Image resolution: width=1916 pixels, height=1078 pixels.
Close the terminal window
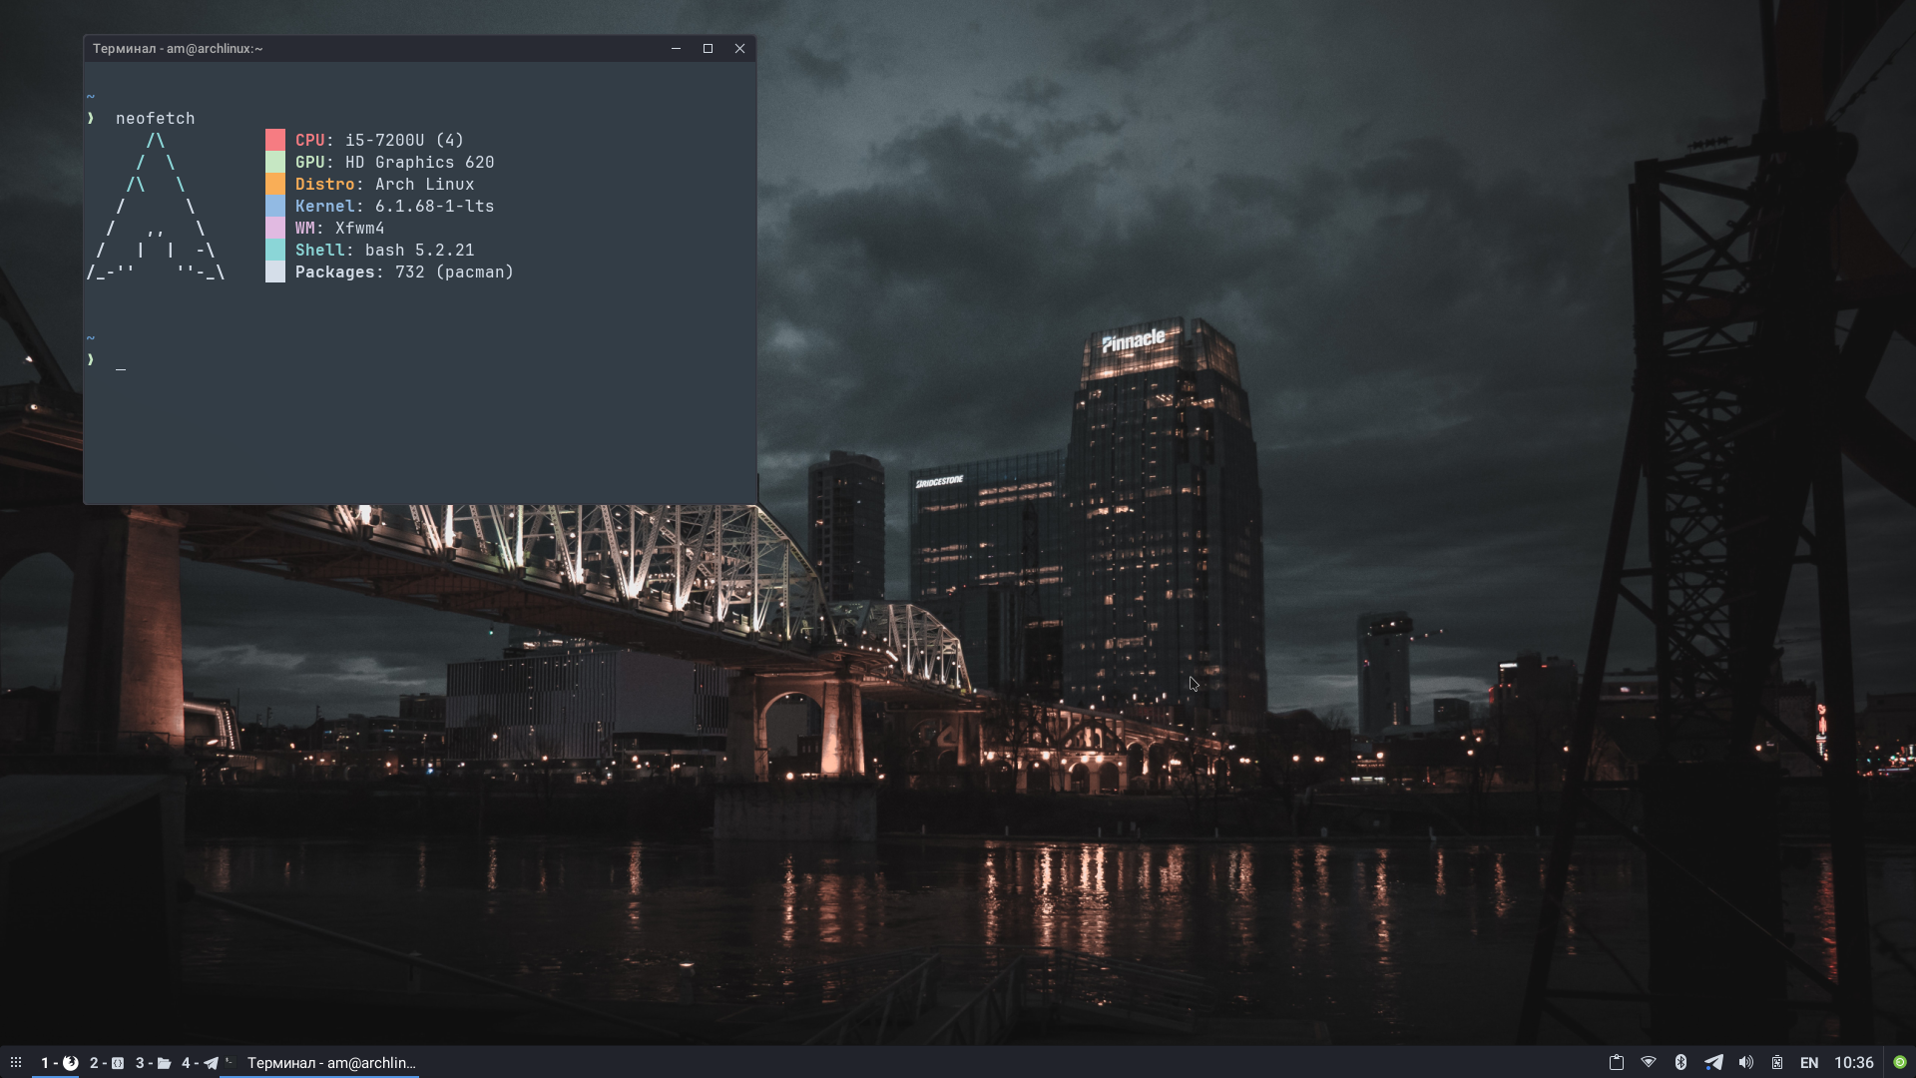[x=739, y=48]
